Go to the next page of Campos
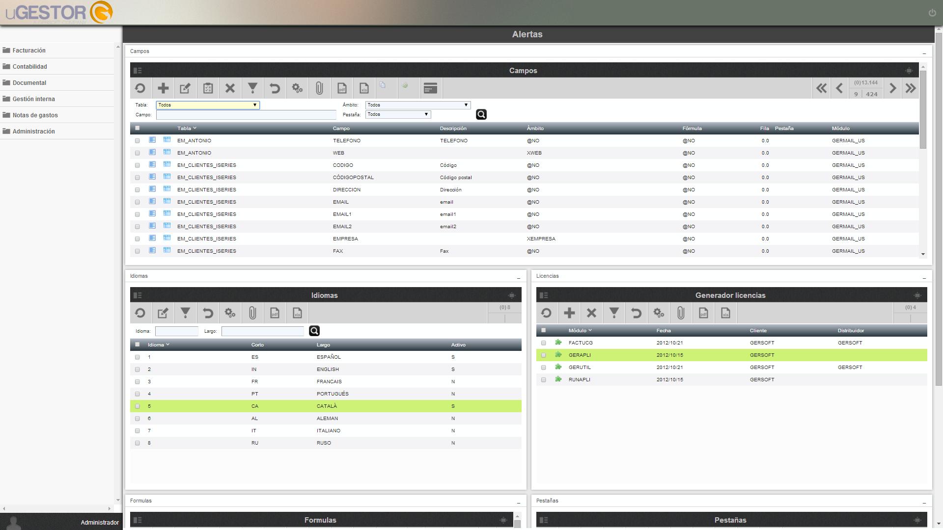 [893, 88]
